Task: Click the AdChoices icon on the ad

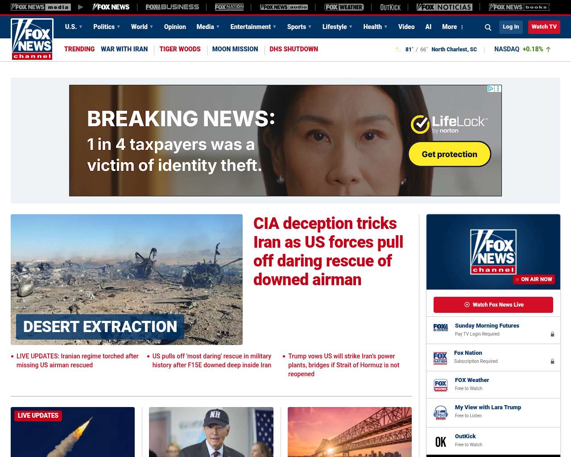Action: (x=491, y=89)
